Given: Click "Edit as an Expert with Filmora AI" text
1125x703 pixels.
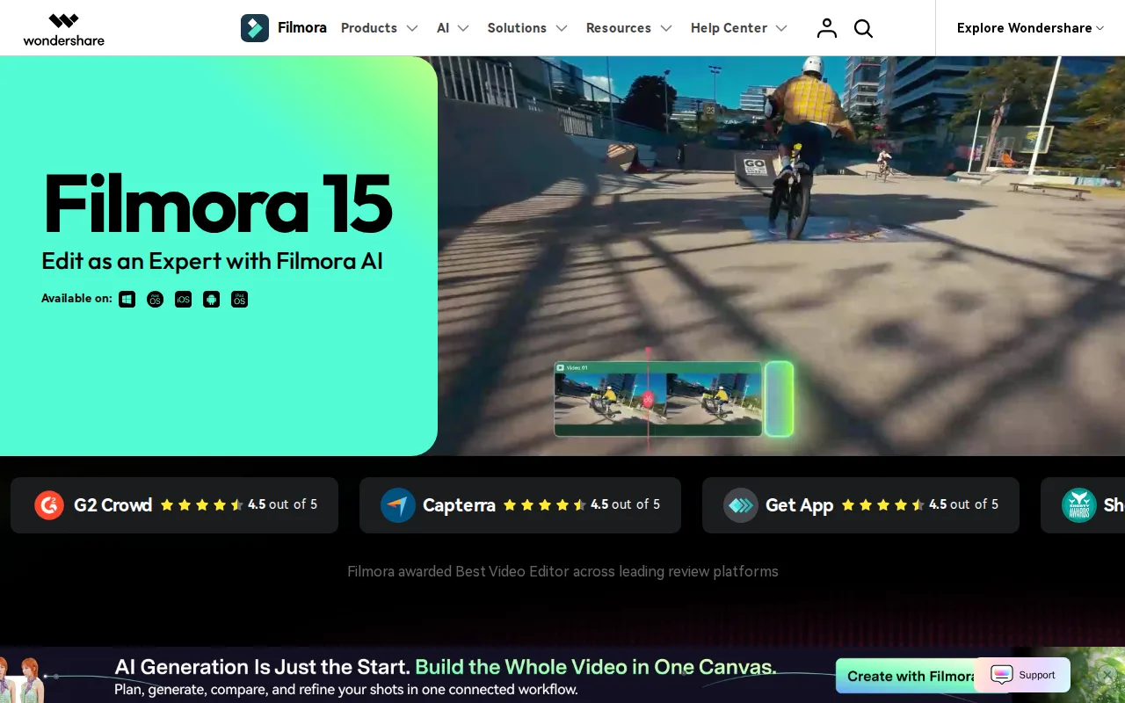Looking at the screenshot, I should tap(212, 261).
